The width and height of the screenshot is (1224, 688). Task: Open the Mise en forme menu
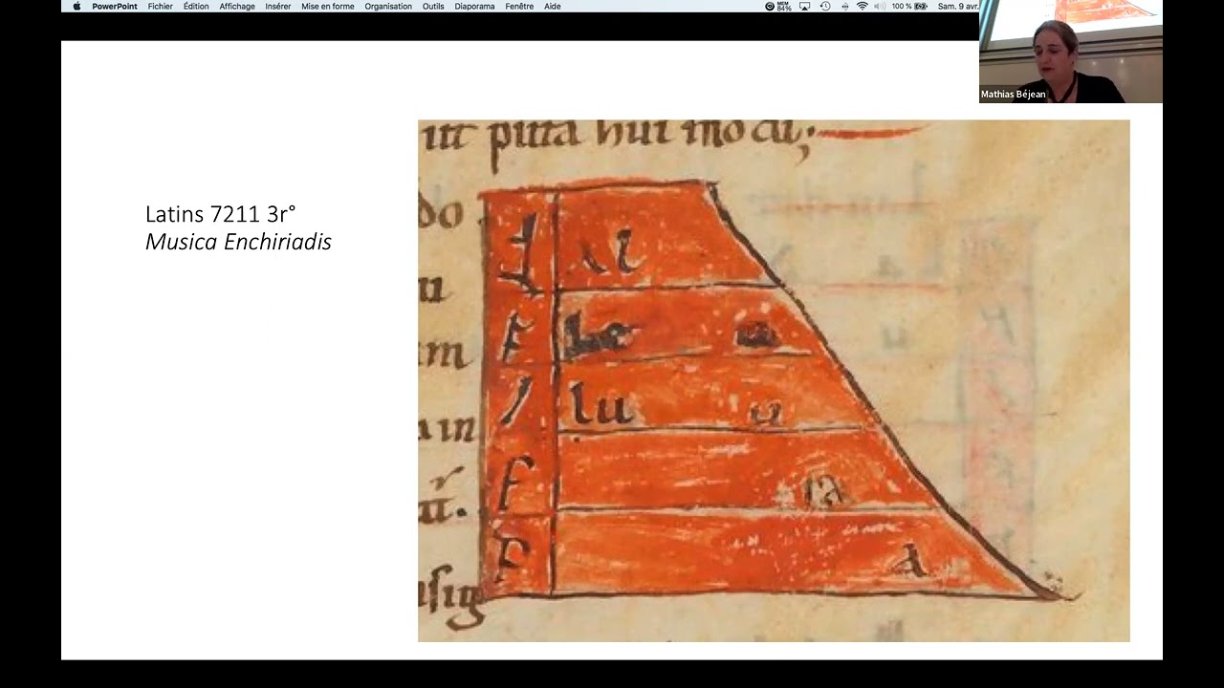coord(328,6)
